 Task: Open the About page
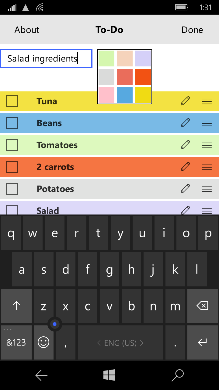pyautogui.click(x=27, y=30)
